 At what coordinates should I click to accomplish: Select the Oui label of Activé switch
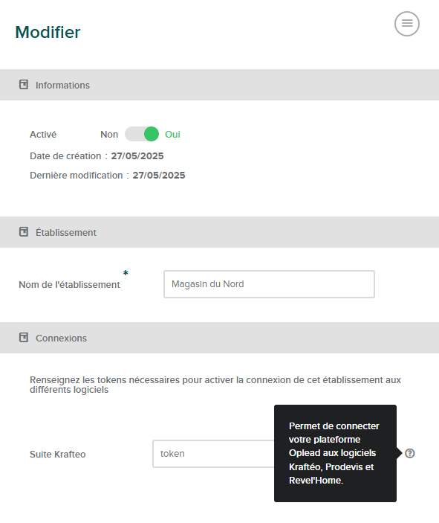[x=172, y=135]
